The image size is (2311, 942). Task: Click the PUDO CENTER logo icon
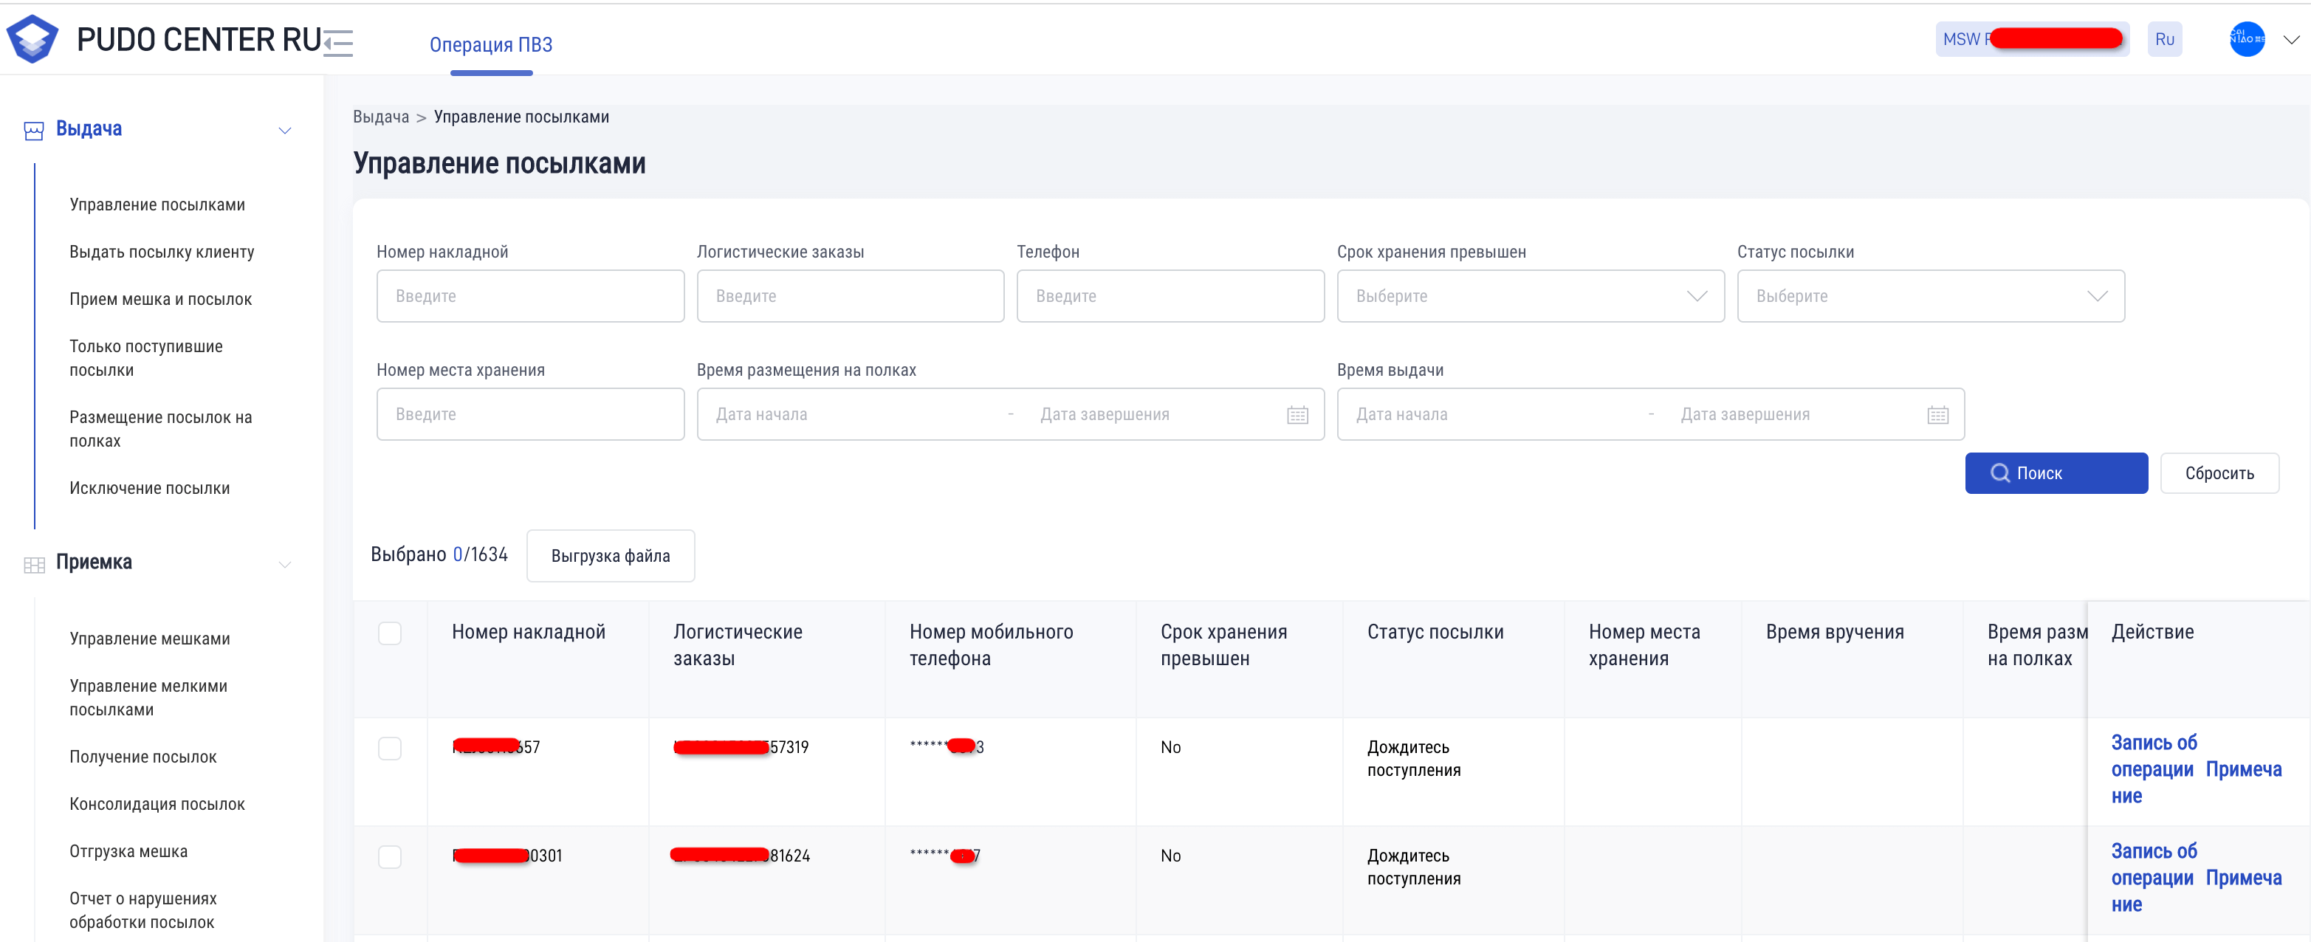pos(32,38)
